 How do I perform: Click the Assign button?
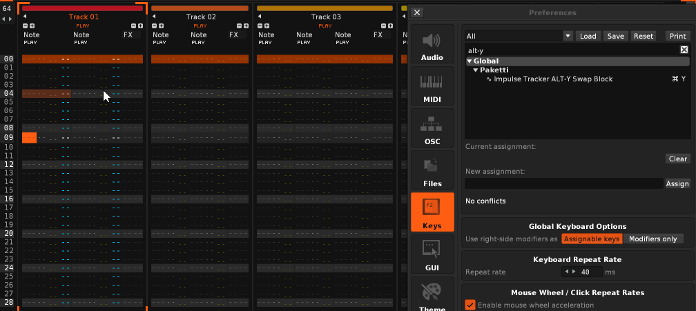[677, 183]
